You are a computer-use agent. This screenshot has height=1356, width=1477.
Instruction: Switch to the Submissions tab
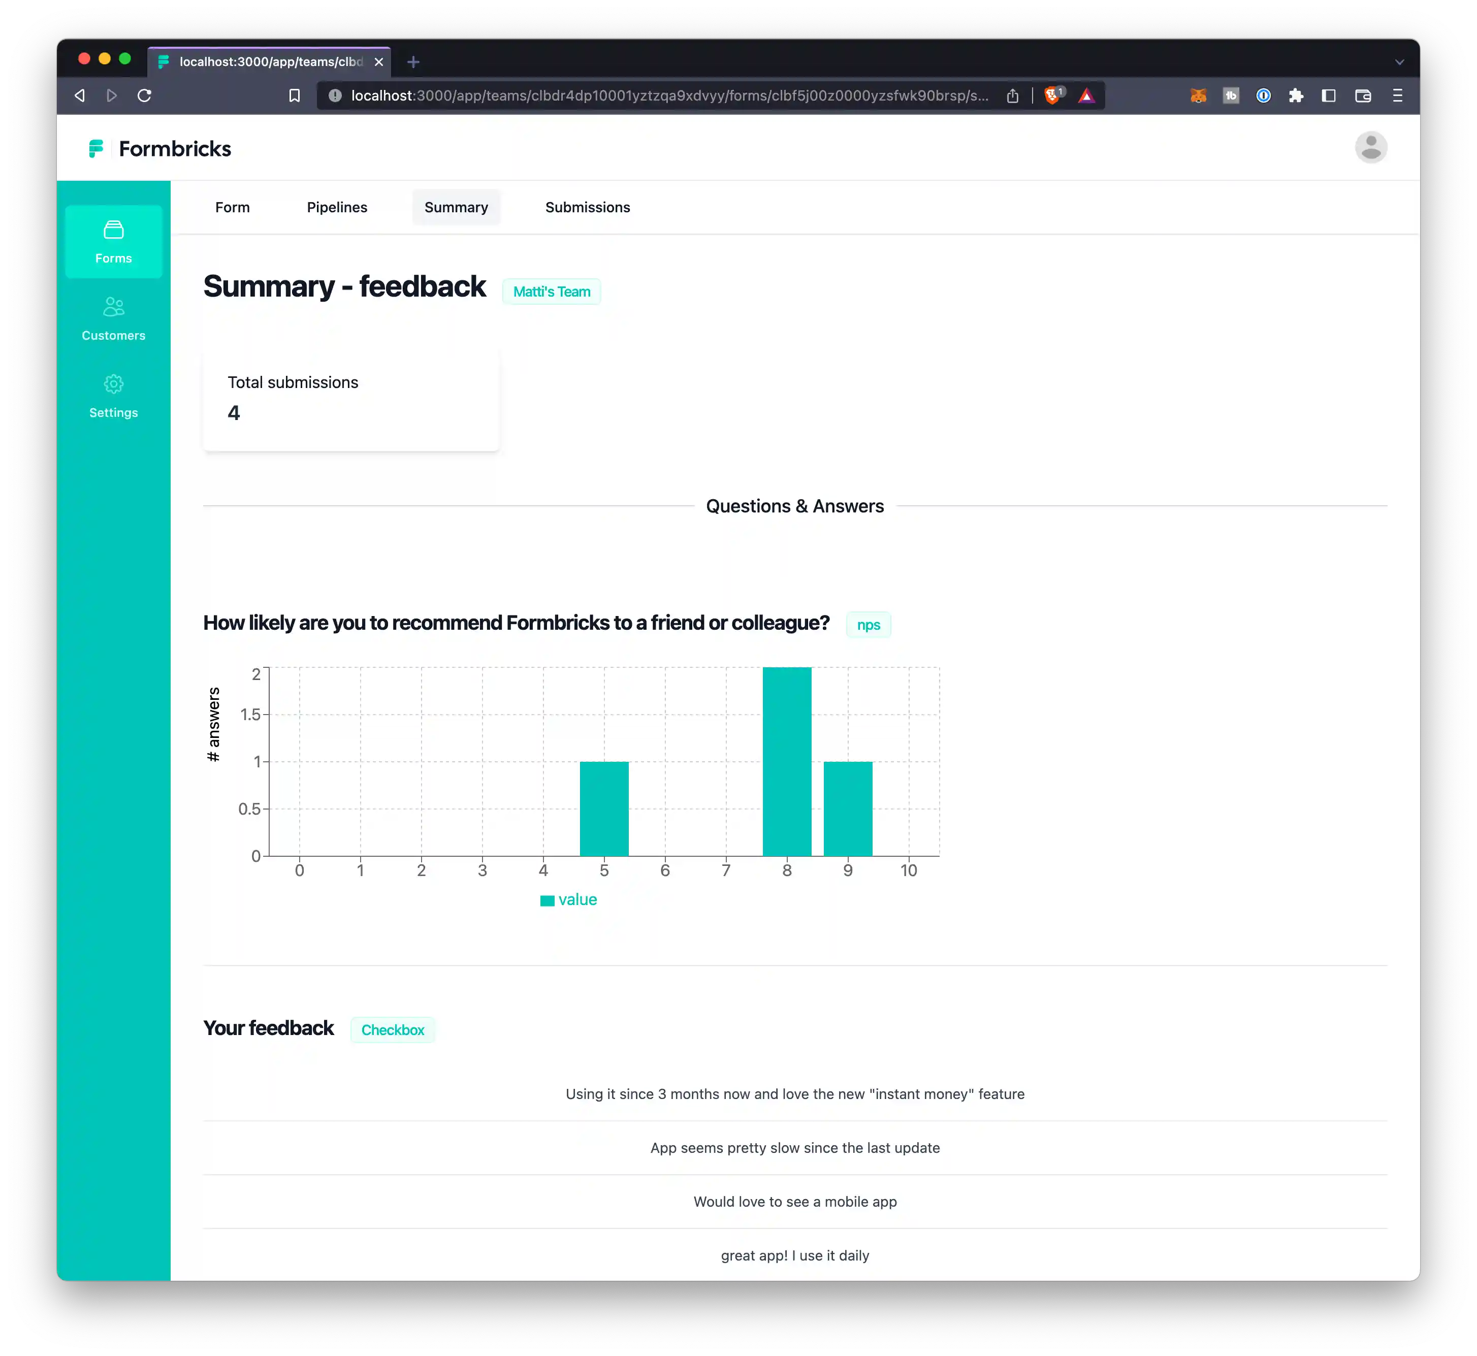587,208
